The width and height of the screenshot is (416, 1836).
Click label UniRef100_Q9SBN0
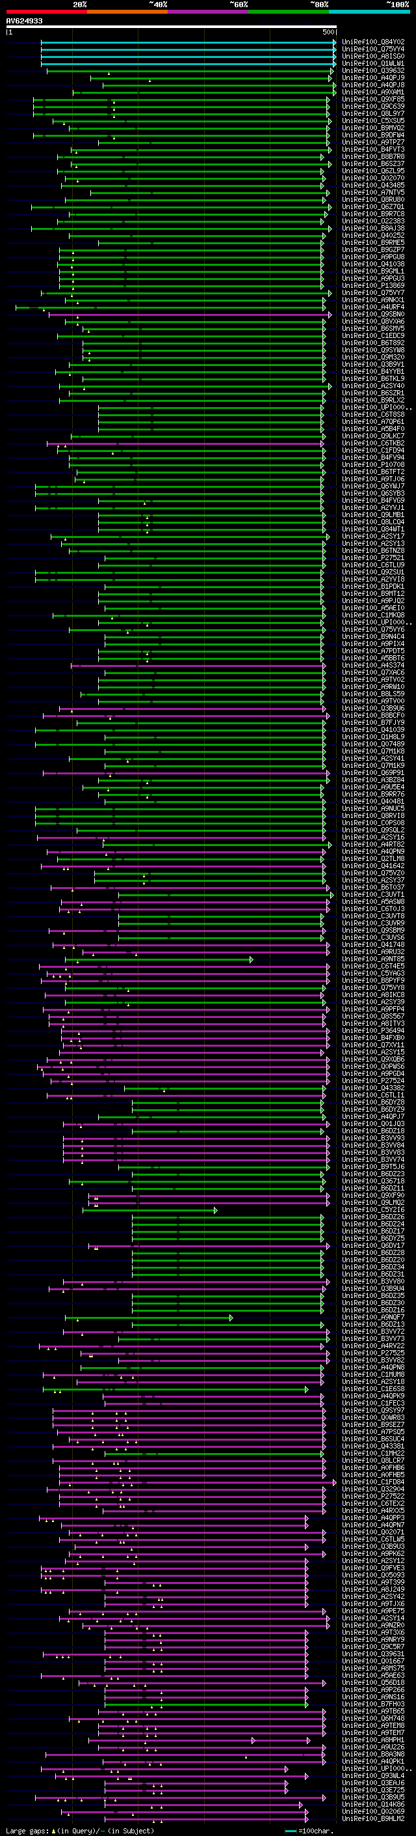[373, 315]
